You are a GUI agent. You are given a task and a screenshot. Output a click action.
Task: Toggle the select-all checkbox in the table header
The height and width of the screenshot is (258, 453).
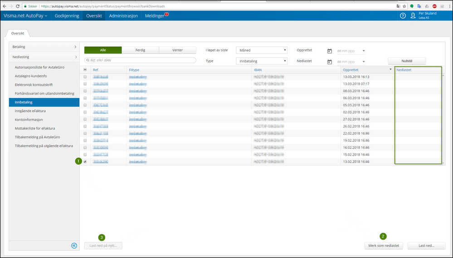(x=85, y=70)
